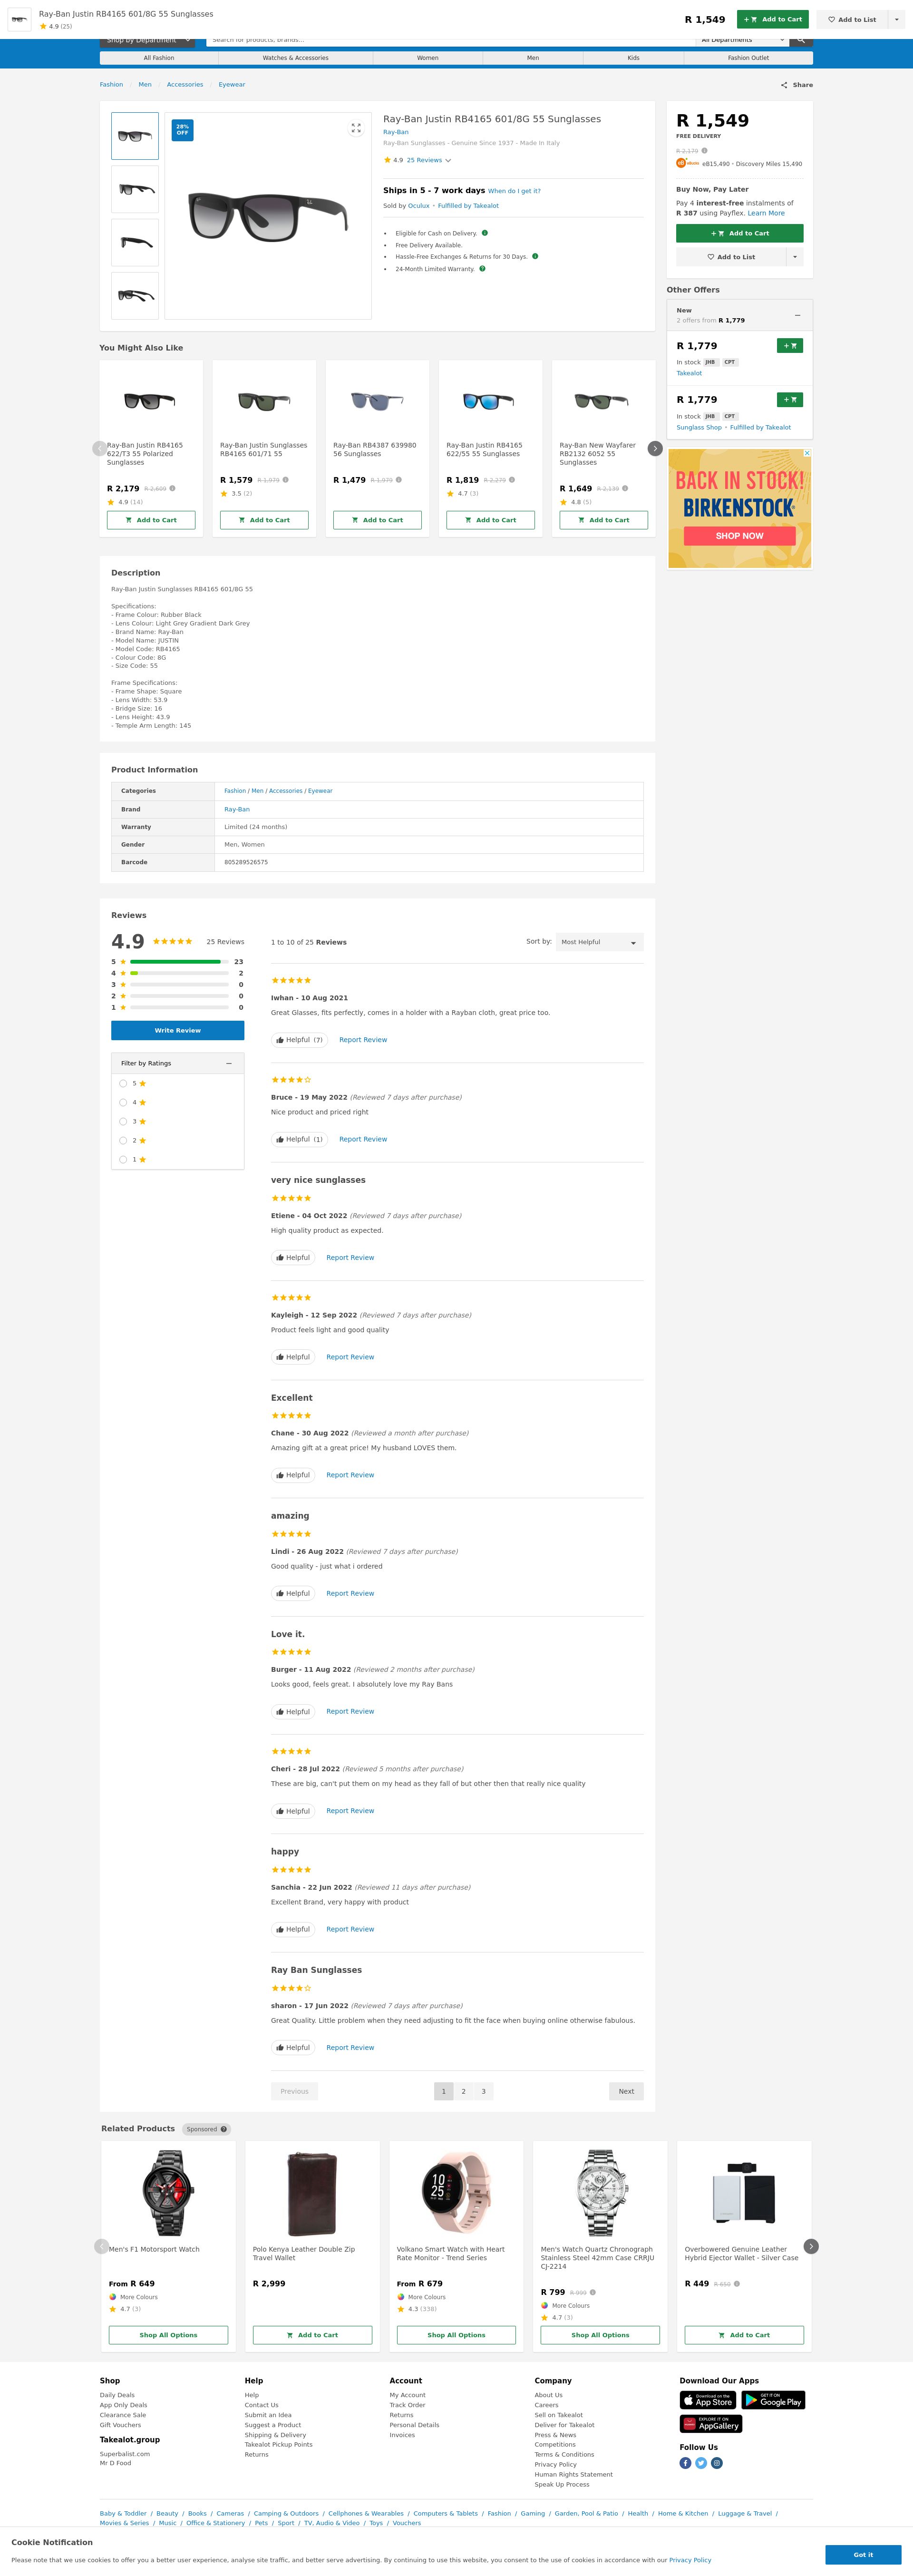The height and width of the screenshot is (2576, 913).
Task: Shop All Options for Volkano Smart Watch
Action: tap(456, 2335)
